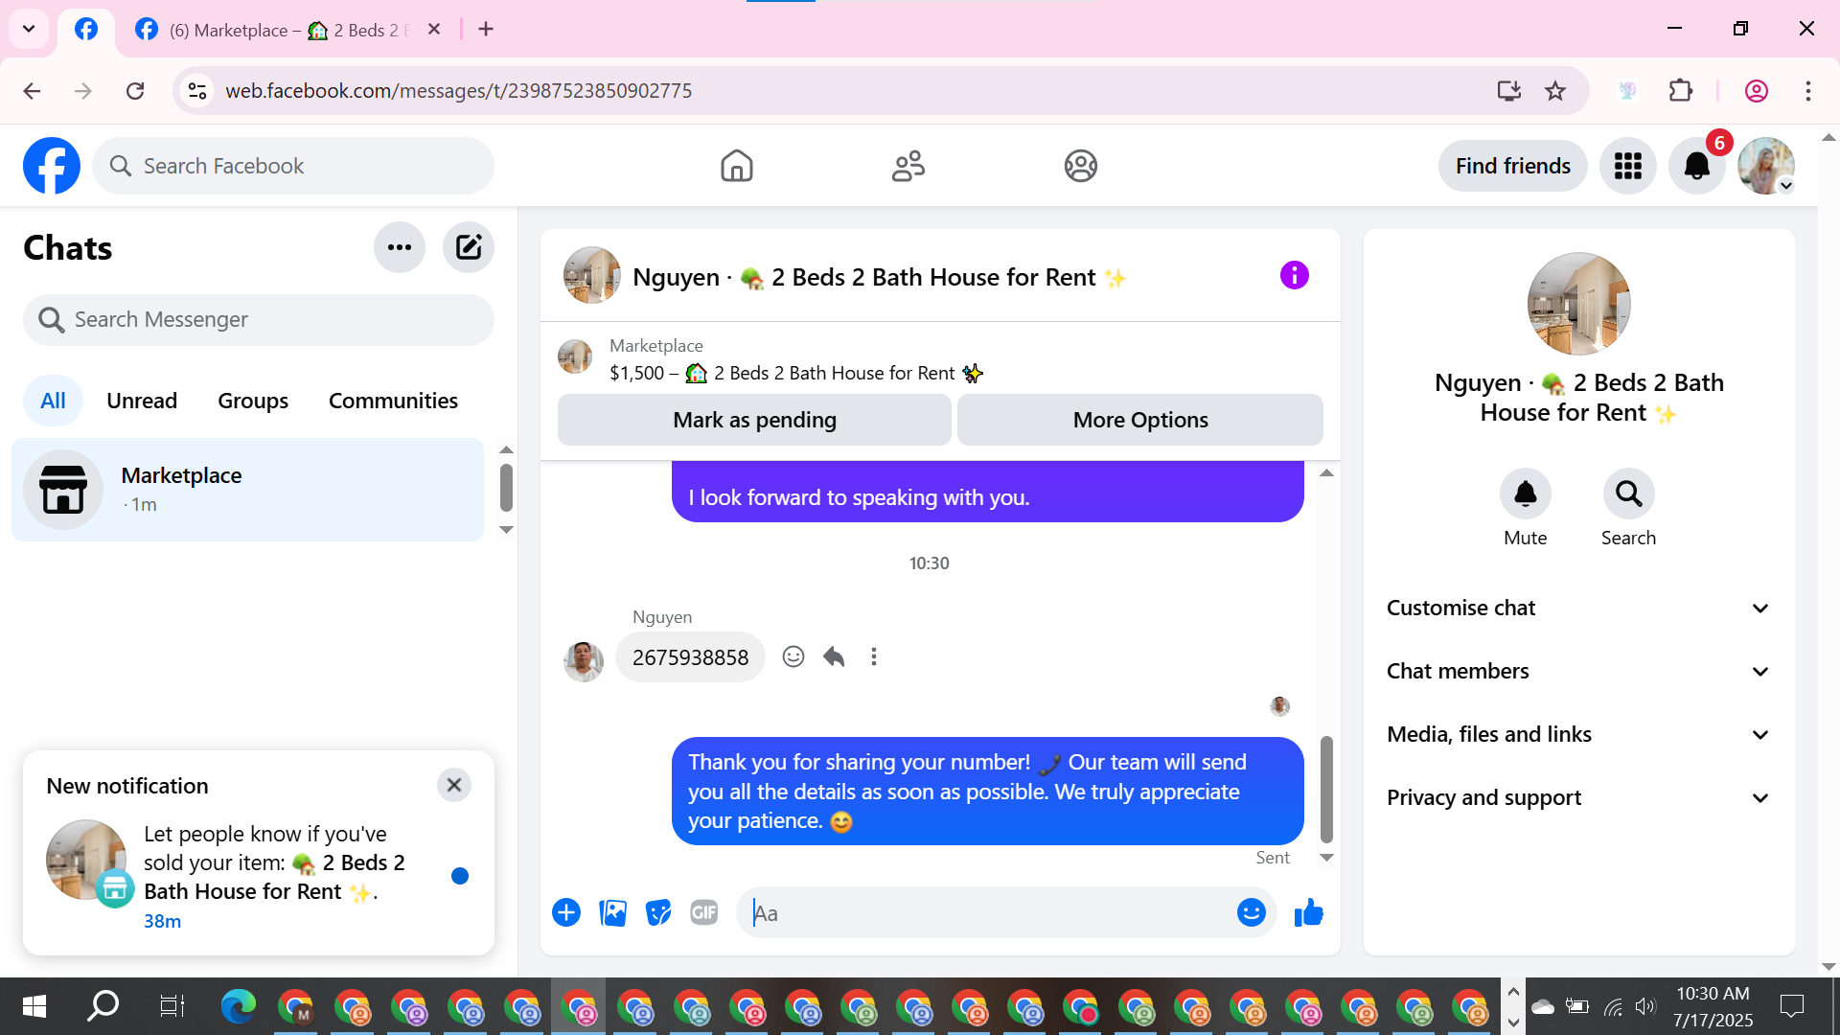Switch to the first pinned Facebook tab
Viewport: 1840px width, 1035px height.
[86, 30]
